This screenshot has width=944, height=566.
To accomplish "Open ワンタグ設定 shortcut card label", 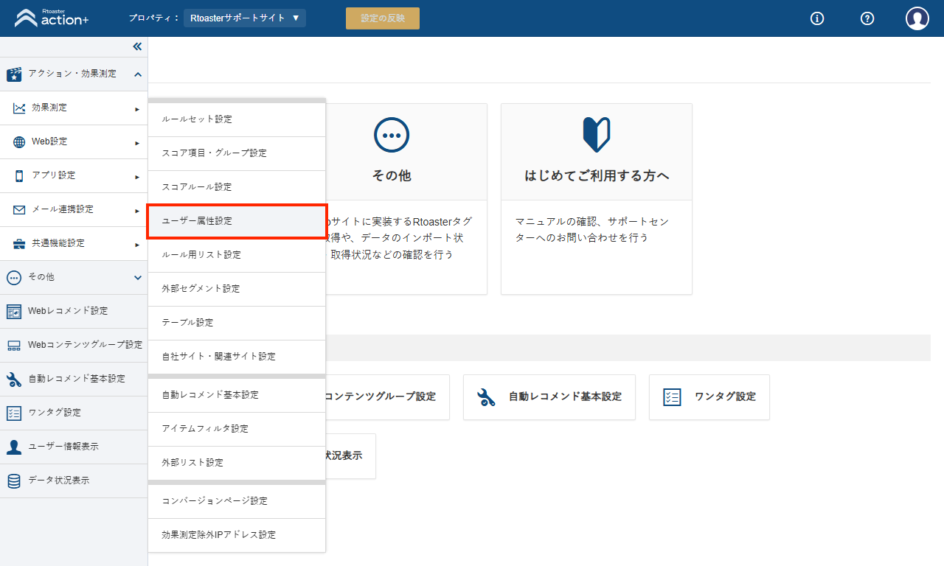I will coord(725,397).
